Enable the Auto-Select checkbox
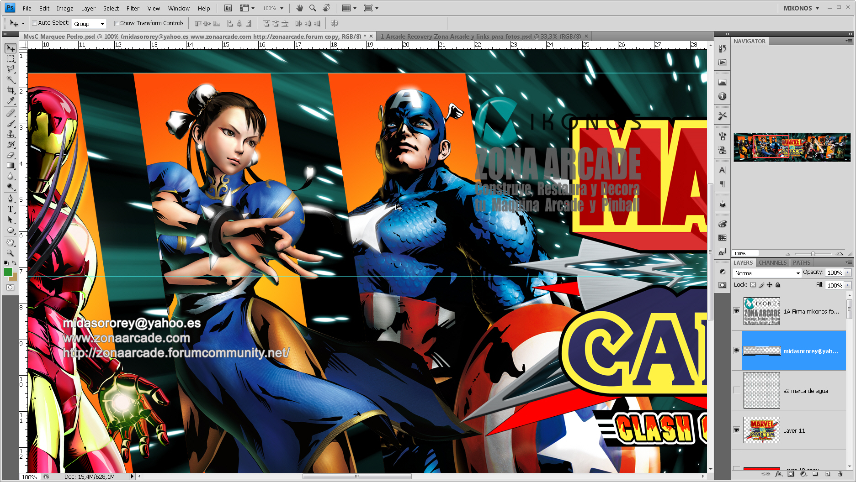This screenshot has height=482, width=856. click(34, 23)
